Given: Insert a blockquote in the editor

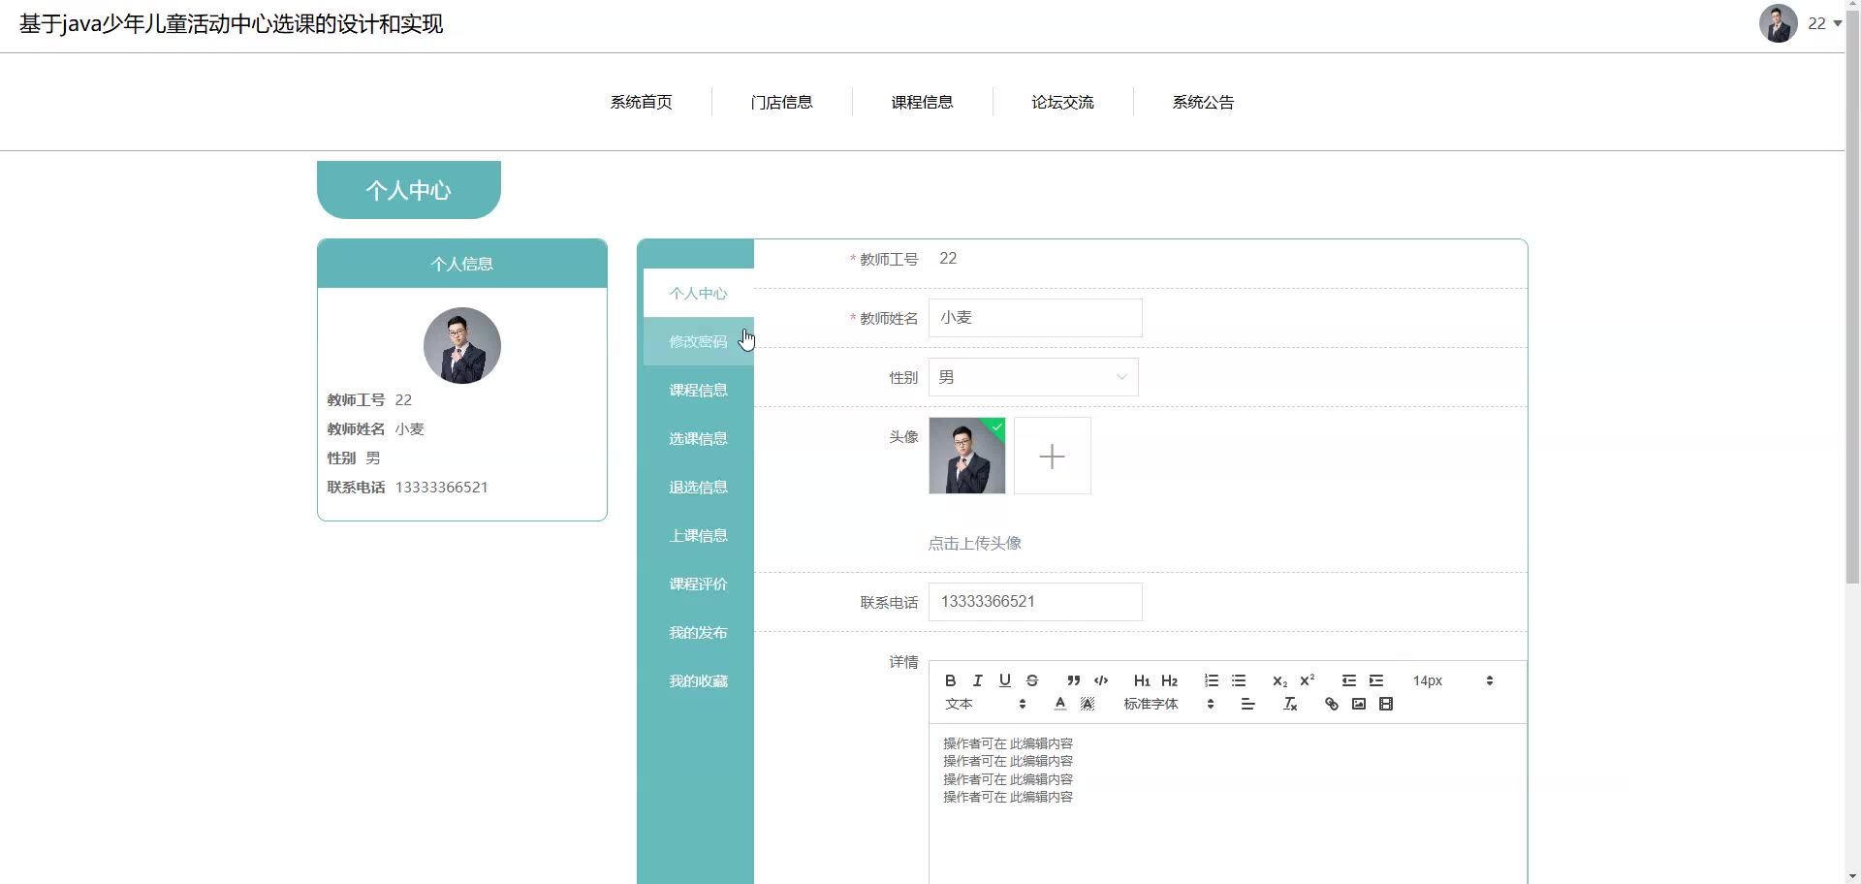Looking at the screenshot, I should point(1073,680).
